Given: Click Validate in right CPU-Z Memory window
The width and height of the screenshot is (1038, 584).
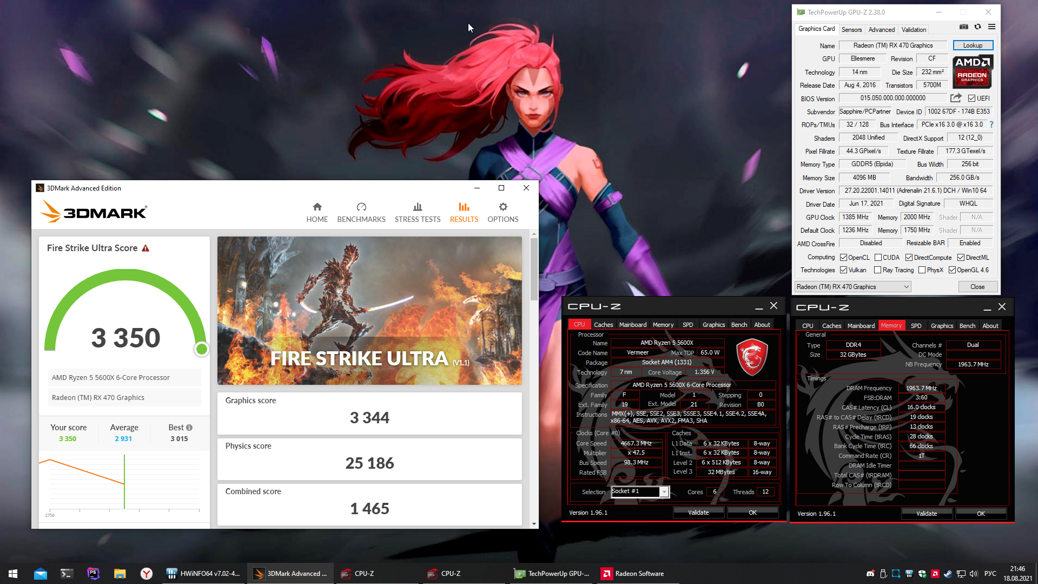Looking at the screenshot, I should pyautogui.click(x=927, y=514).
